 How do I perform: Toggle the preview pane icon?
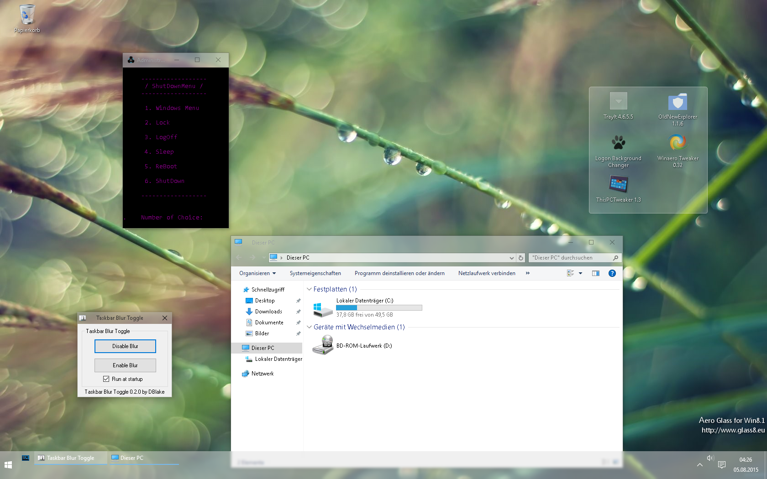596,273
